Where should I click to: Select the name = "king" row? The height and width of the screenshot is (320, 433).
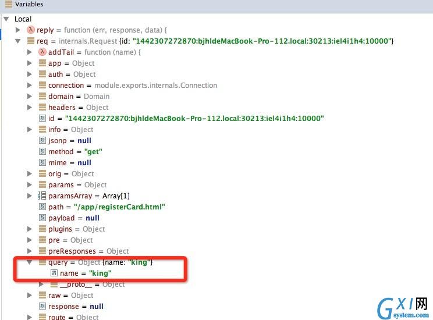(81, 273)
